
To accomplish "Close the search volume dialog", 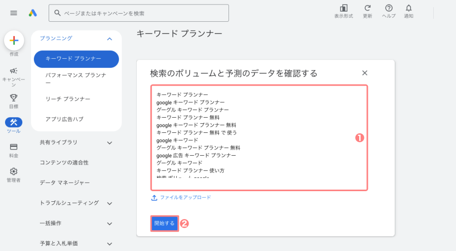I will point(365,73).
